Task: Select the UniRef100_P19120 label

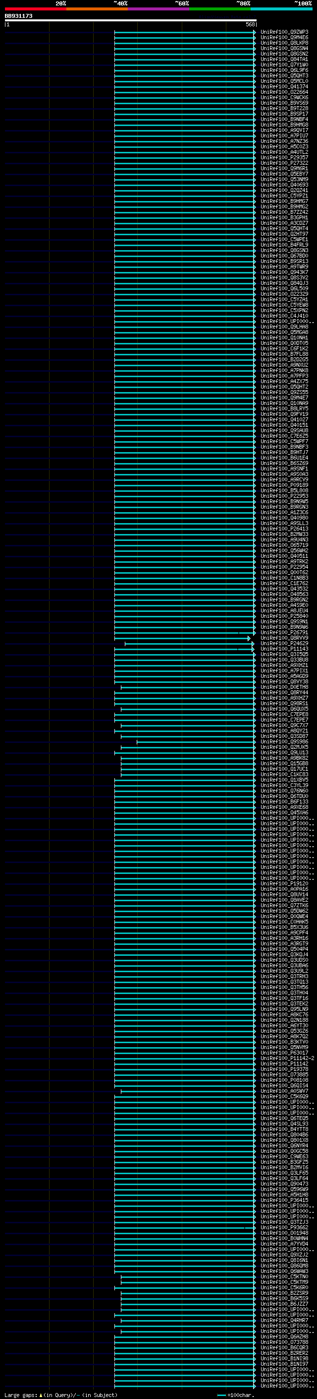Action: [284, 883]
